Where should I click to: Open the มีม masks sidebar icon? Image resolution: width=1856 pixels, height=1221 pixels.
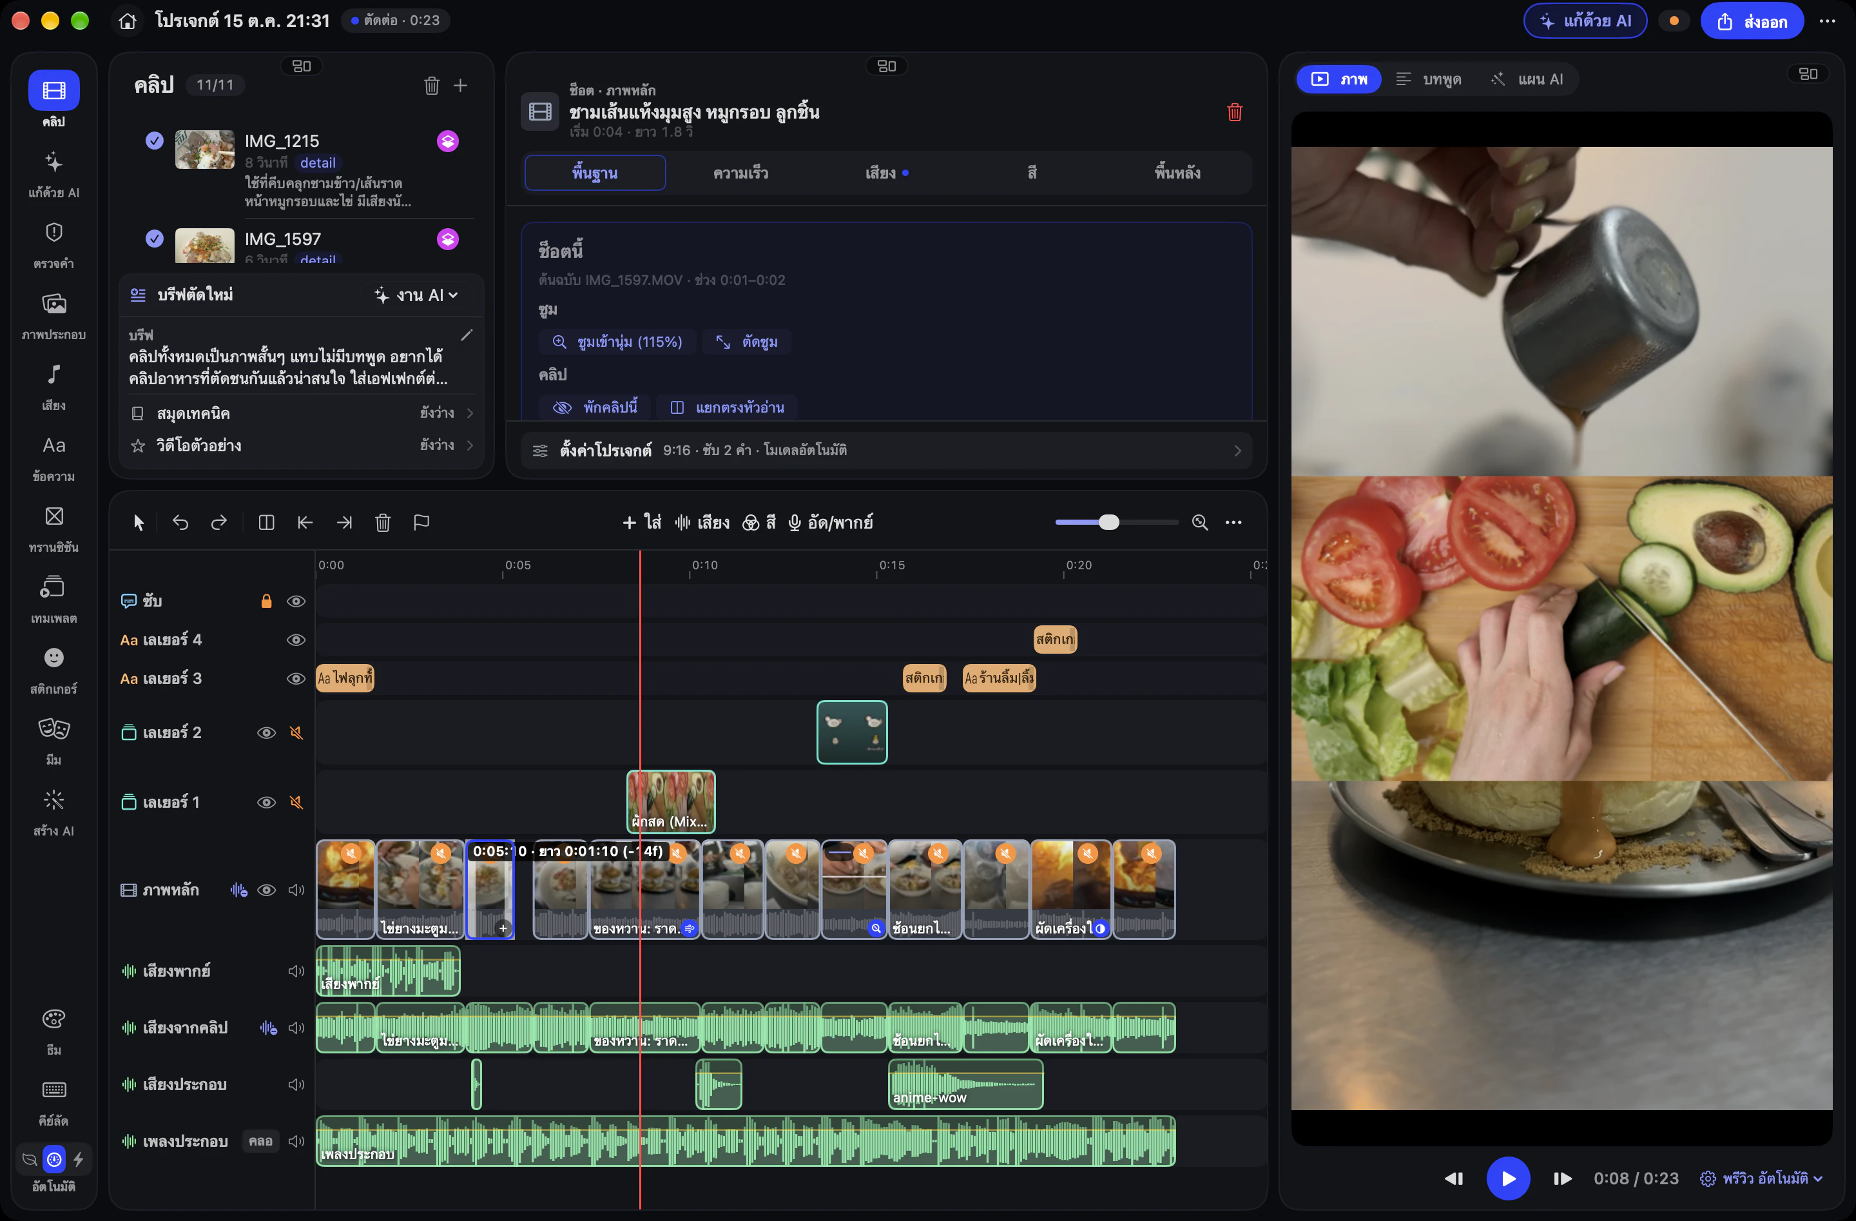tap(53, 741)
